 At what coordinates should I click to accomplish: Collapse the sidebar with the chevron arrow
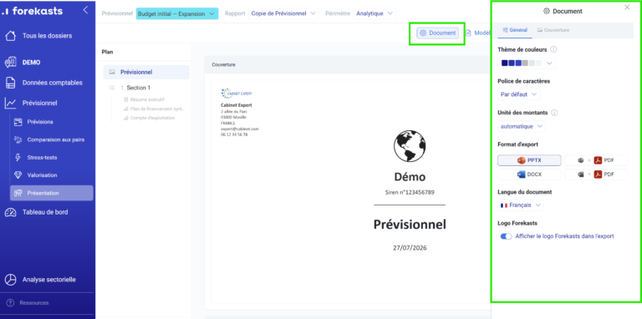[85, 10]
